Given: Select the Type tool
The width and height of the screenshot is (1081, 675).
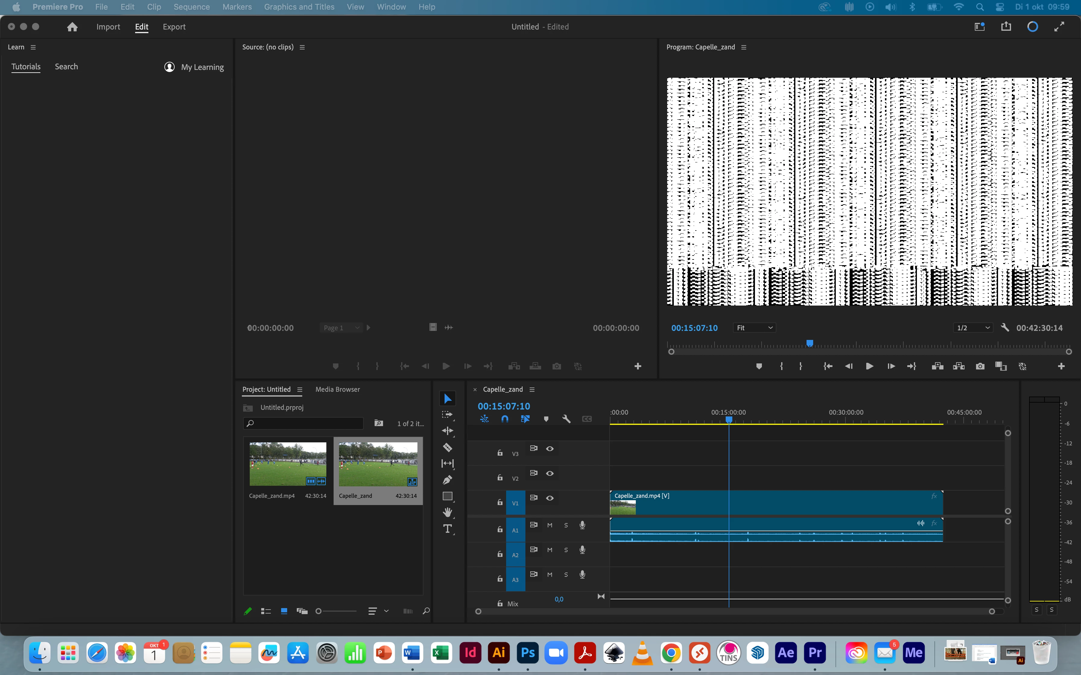Looking at the screenshot, I should (447, 529).
